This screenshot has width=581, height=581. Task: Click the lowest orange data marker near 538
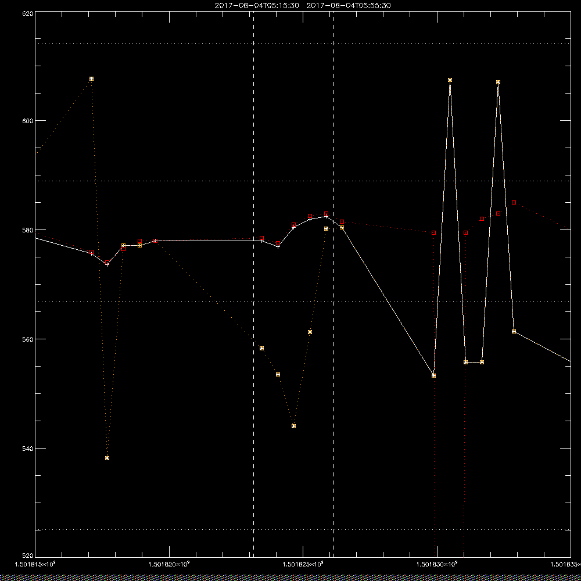107,458
